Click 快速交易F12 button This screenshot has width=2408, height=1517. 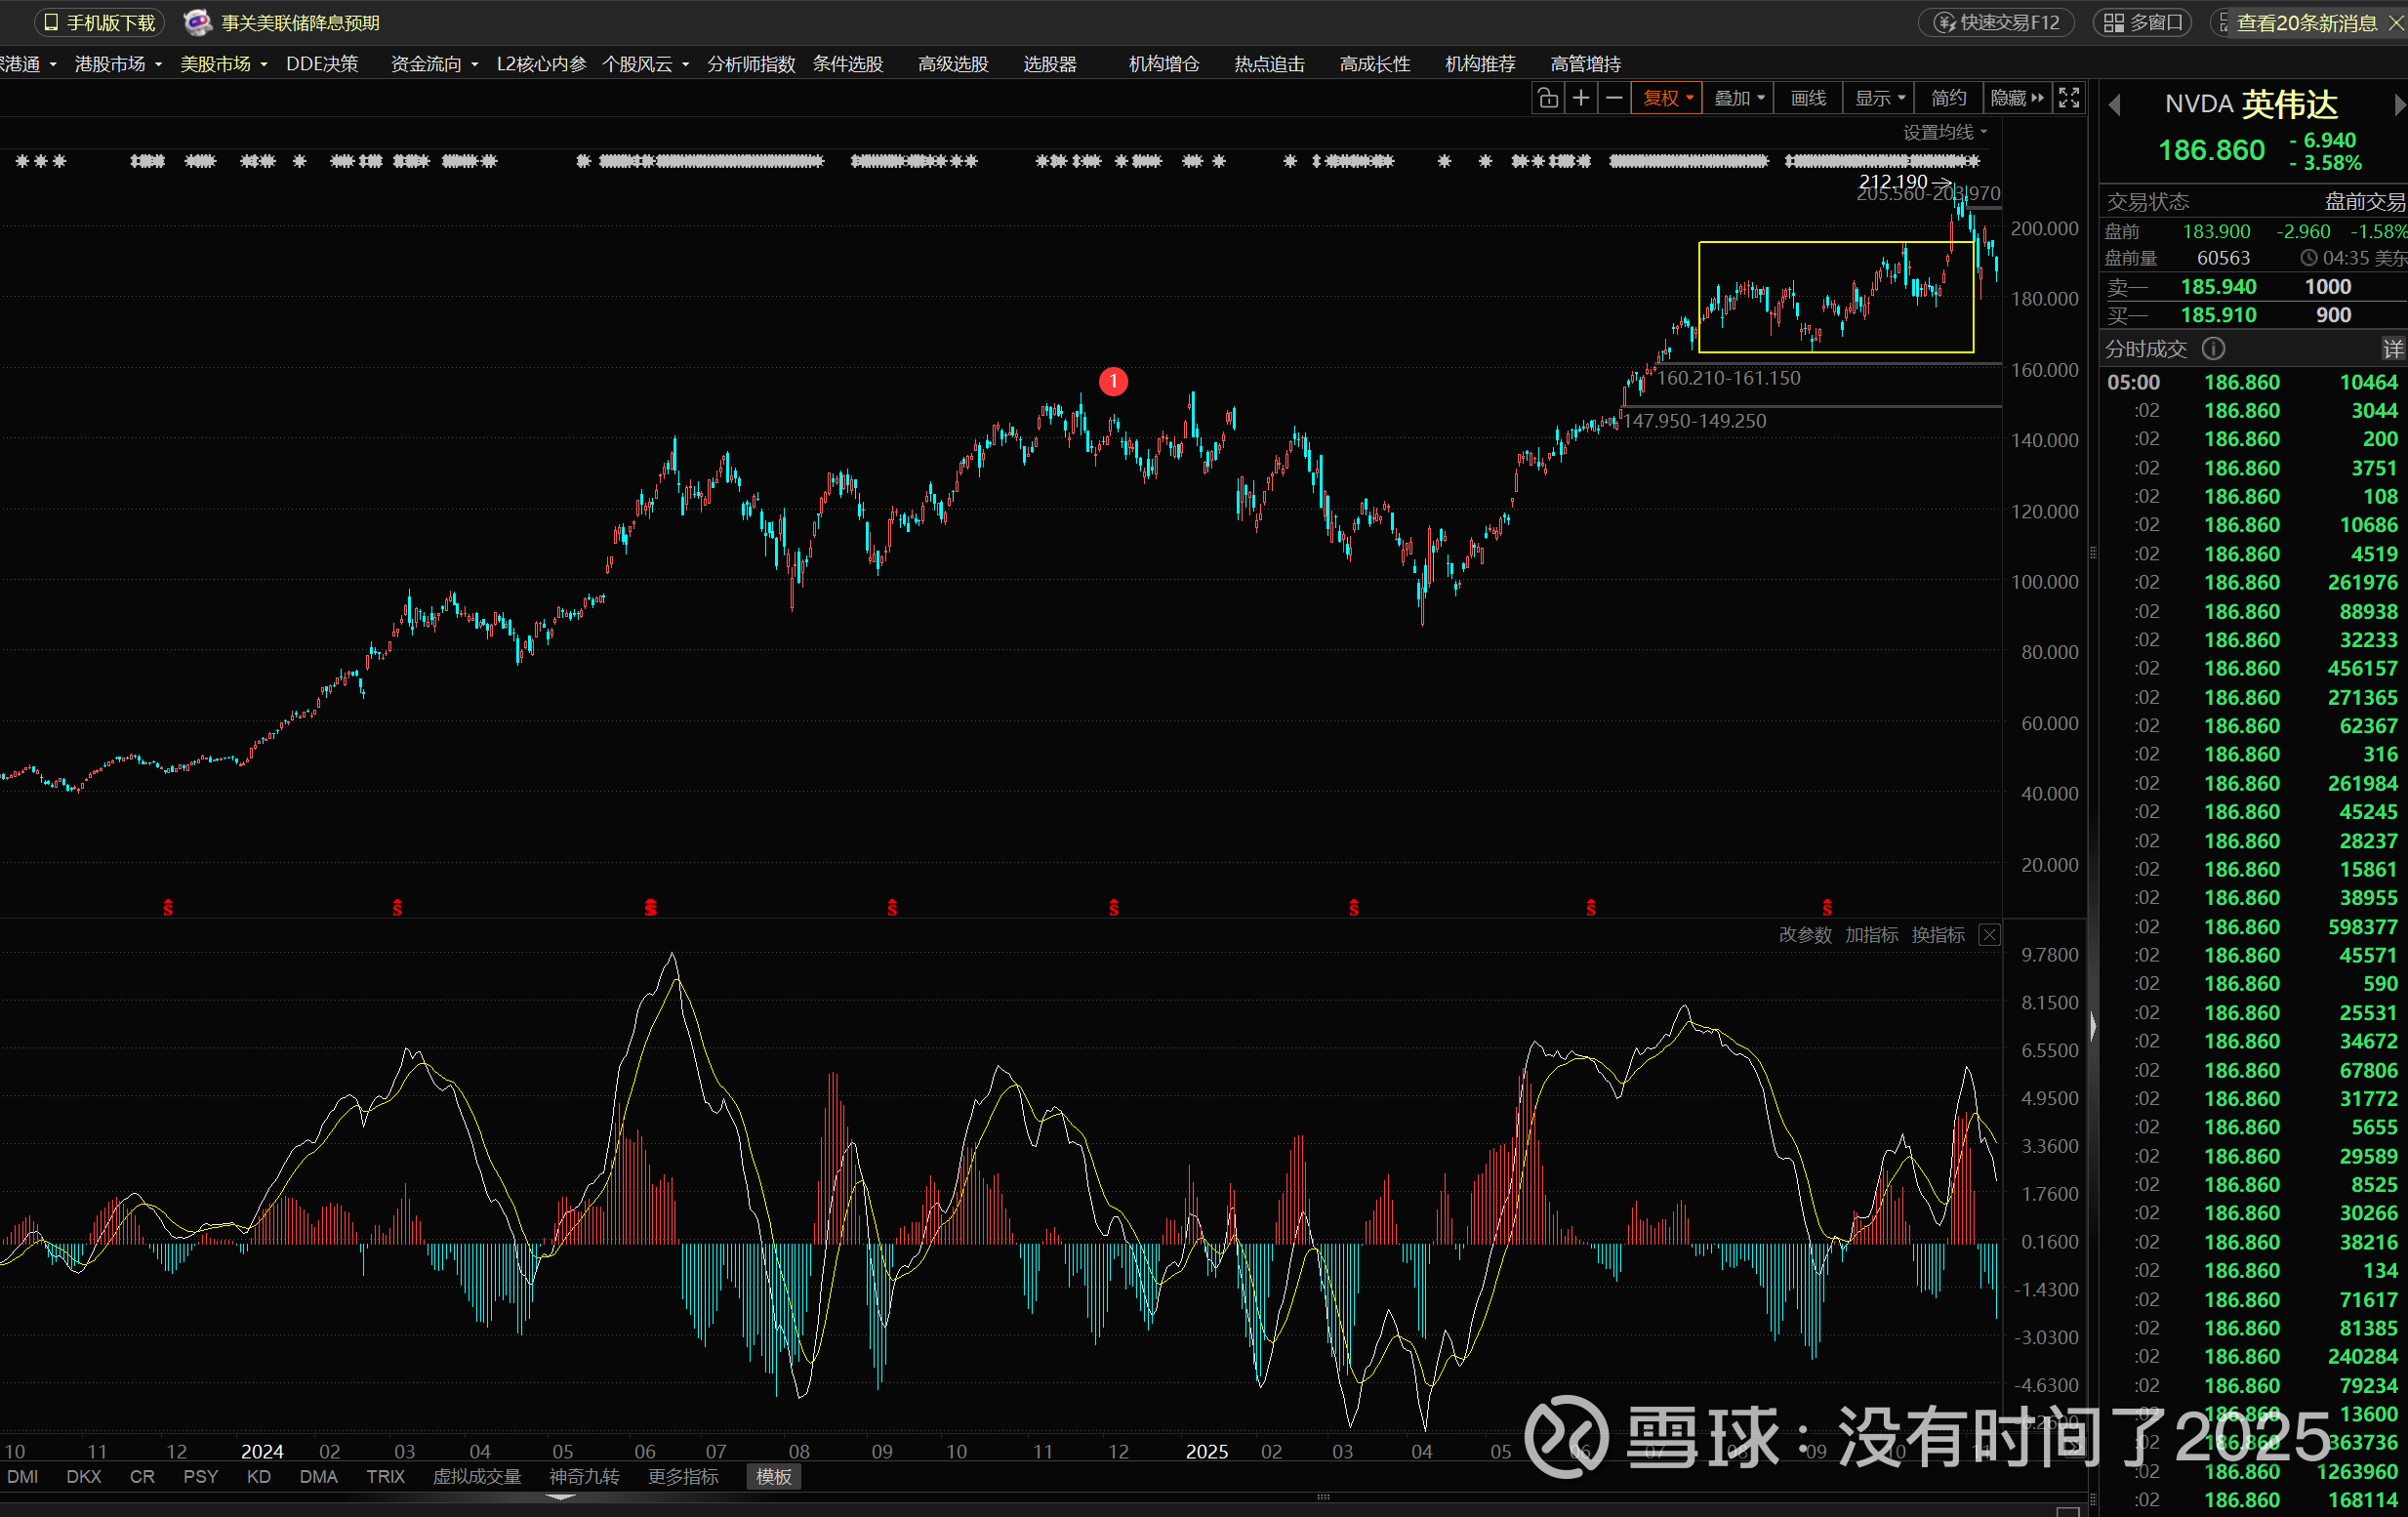pyautogui.click(x=1997, y=22)
